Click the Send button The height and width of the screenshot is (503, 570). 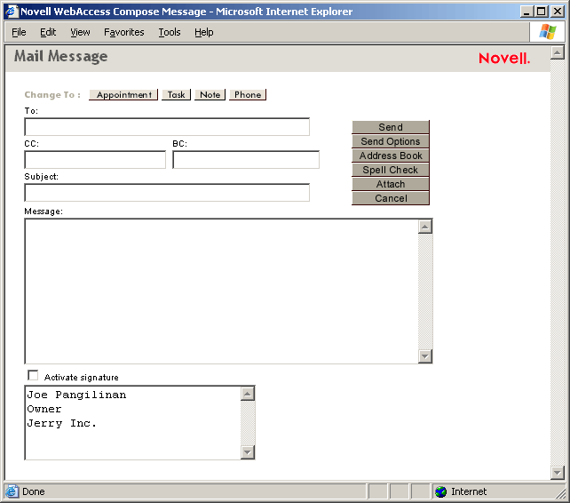391,127
